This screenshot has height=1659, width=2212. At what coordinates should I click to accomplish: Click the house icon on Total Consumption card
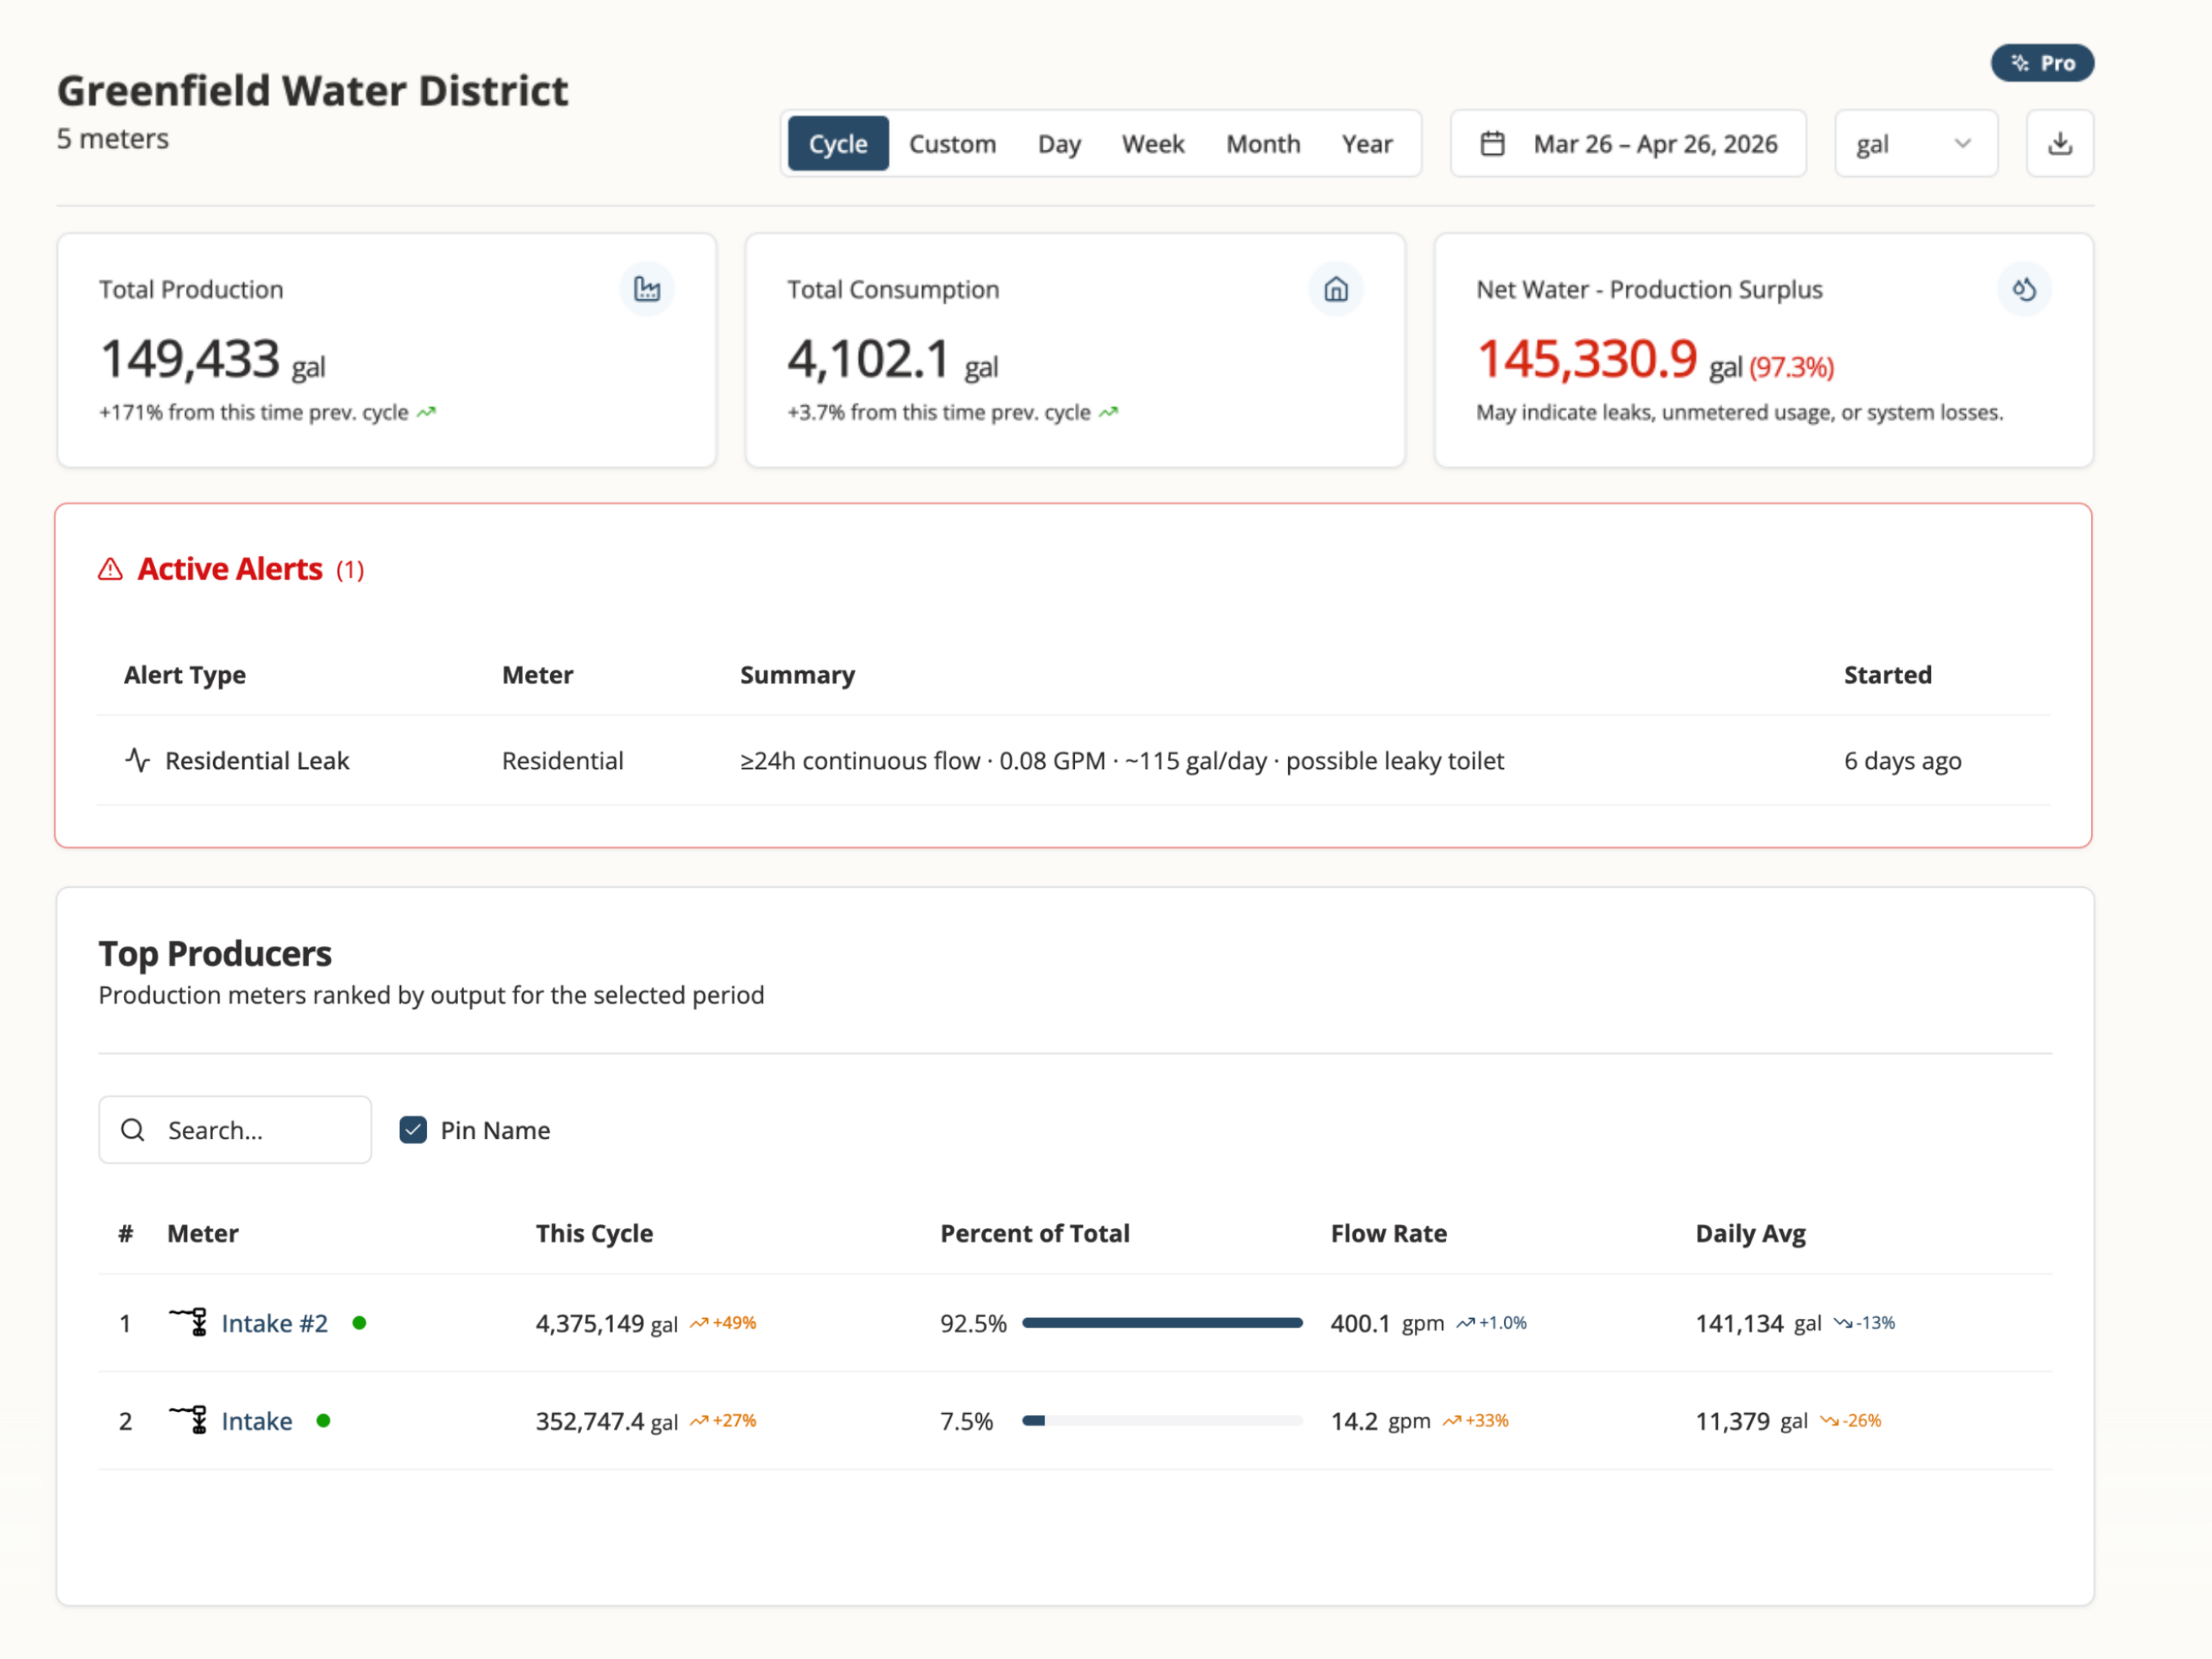(x=1335, y=289)
